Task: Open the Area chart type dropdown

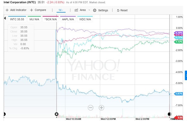Action: click(x=83, y=10)
